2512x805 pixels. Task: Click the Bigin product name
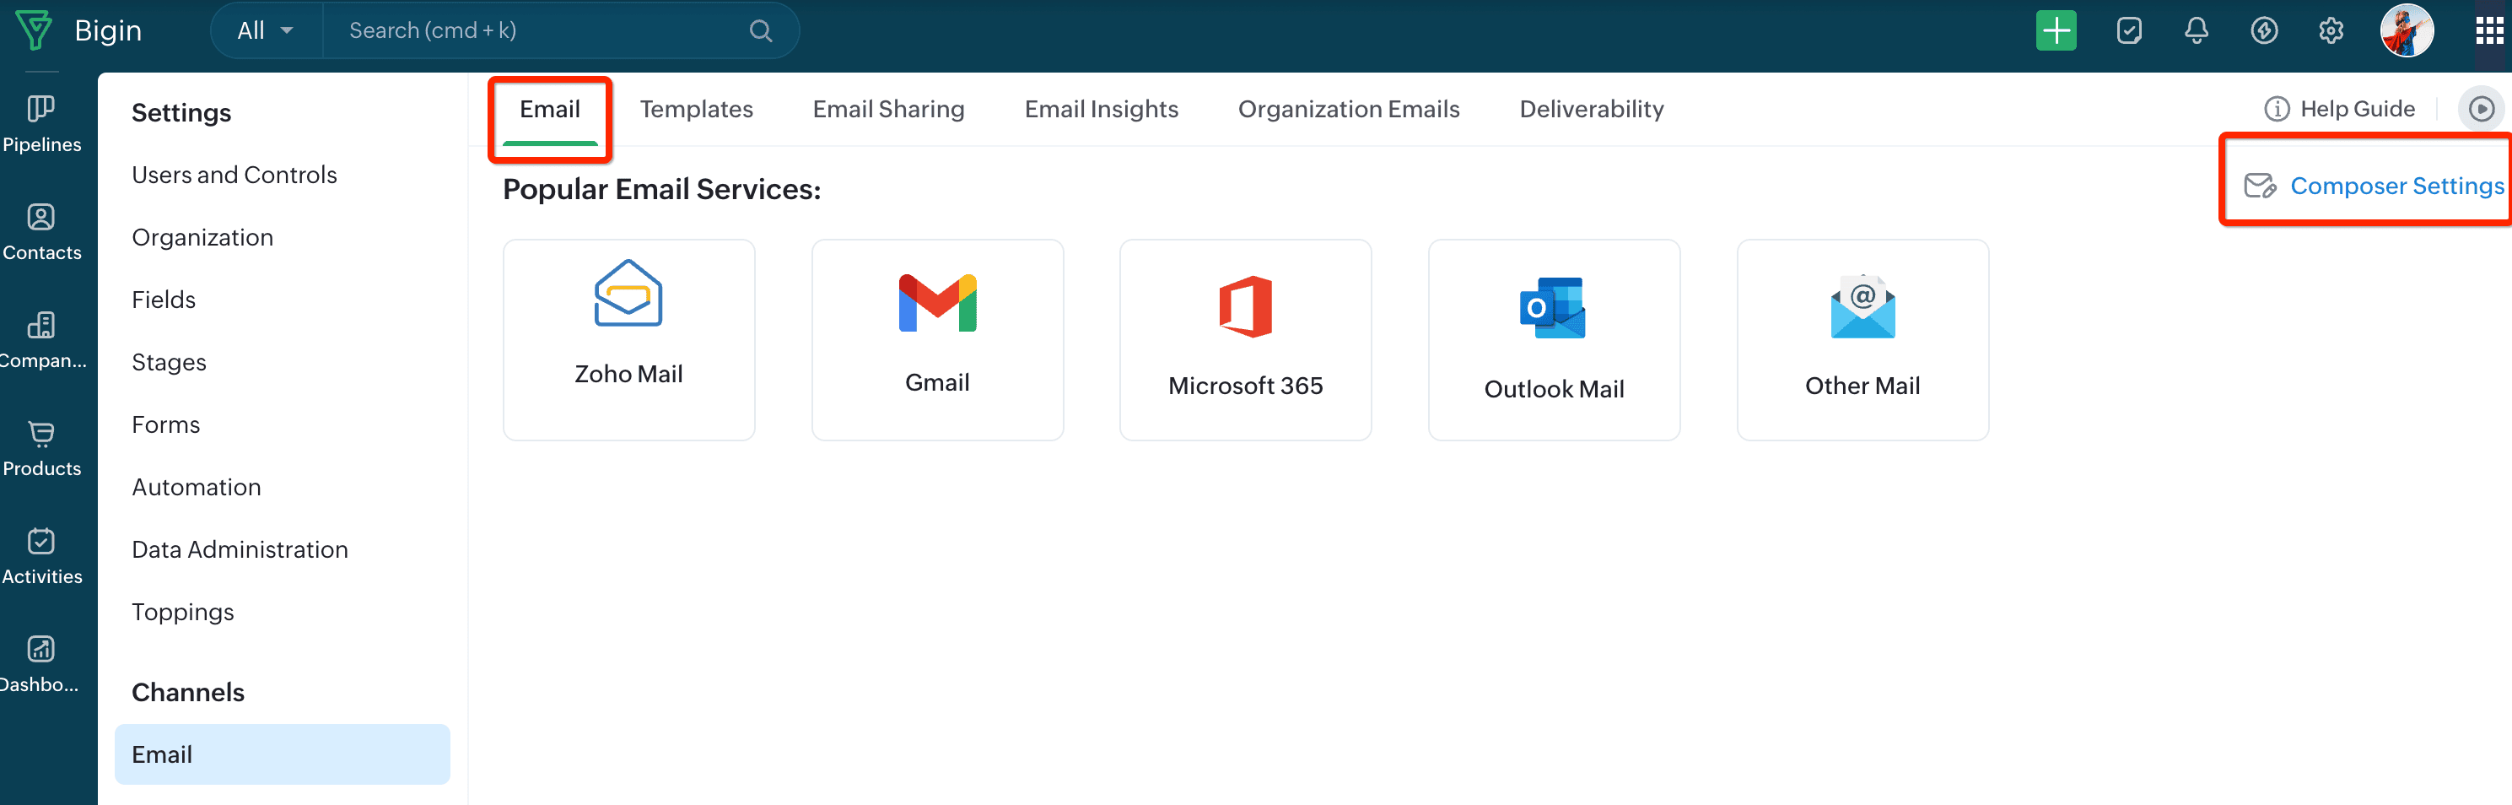[x=108, y=31]
